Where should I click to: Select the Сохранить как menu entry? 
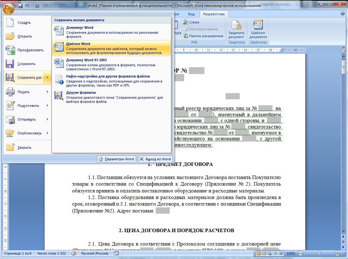(x=24, y=77)
